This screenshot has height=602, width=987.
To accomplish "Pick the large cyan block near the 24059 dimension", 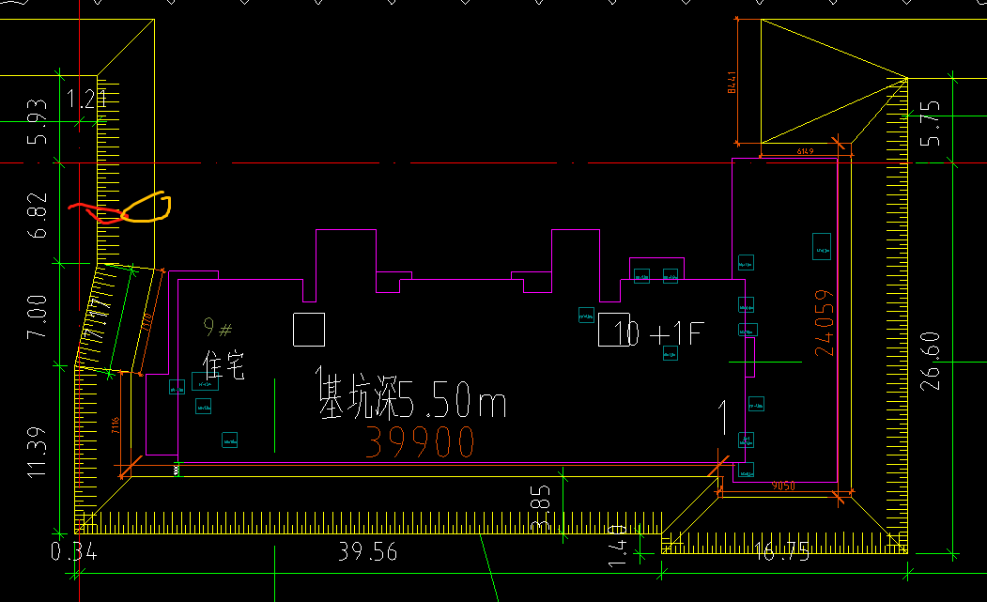I will pos(822,246).
